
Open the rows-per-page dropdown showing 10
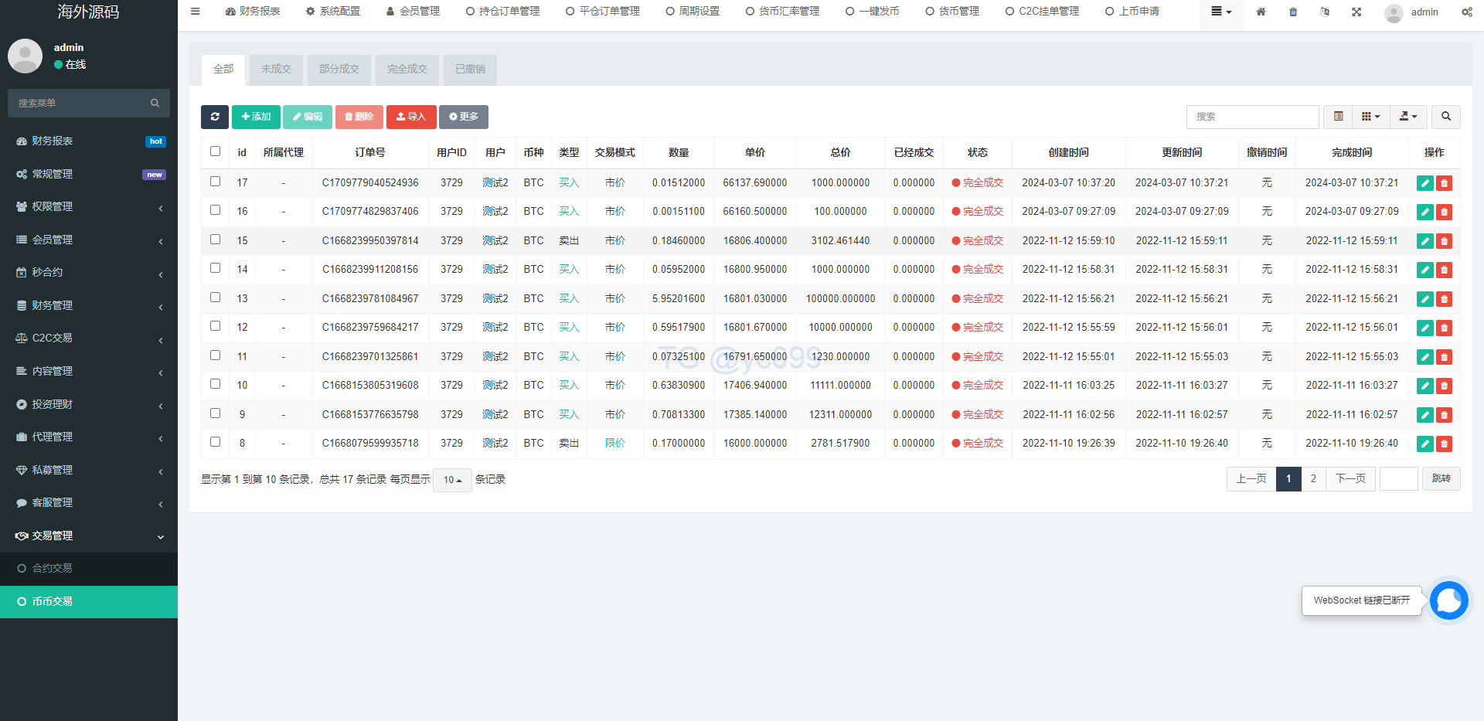pyautogui.click(x=452, y=480)
